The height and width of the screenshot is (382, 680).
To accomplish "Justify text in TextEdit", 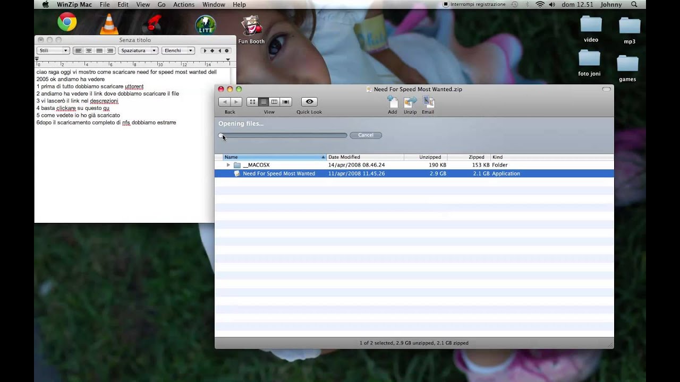I will click(99, 50).
